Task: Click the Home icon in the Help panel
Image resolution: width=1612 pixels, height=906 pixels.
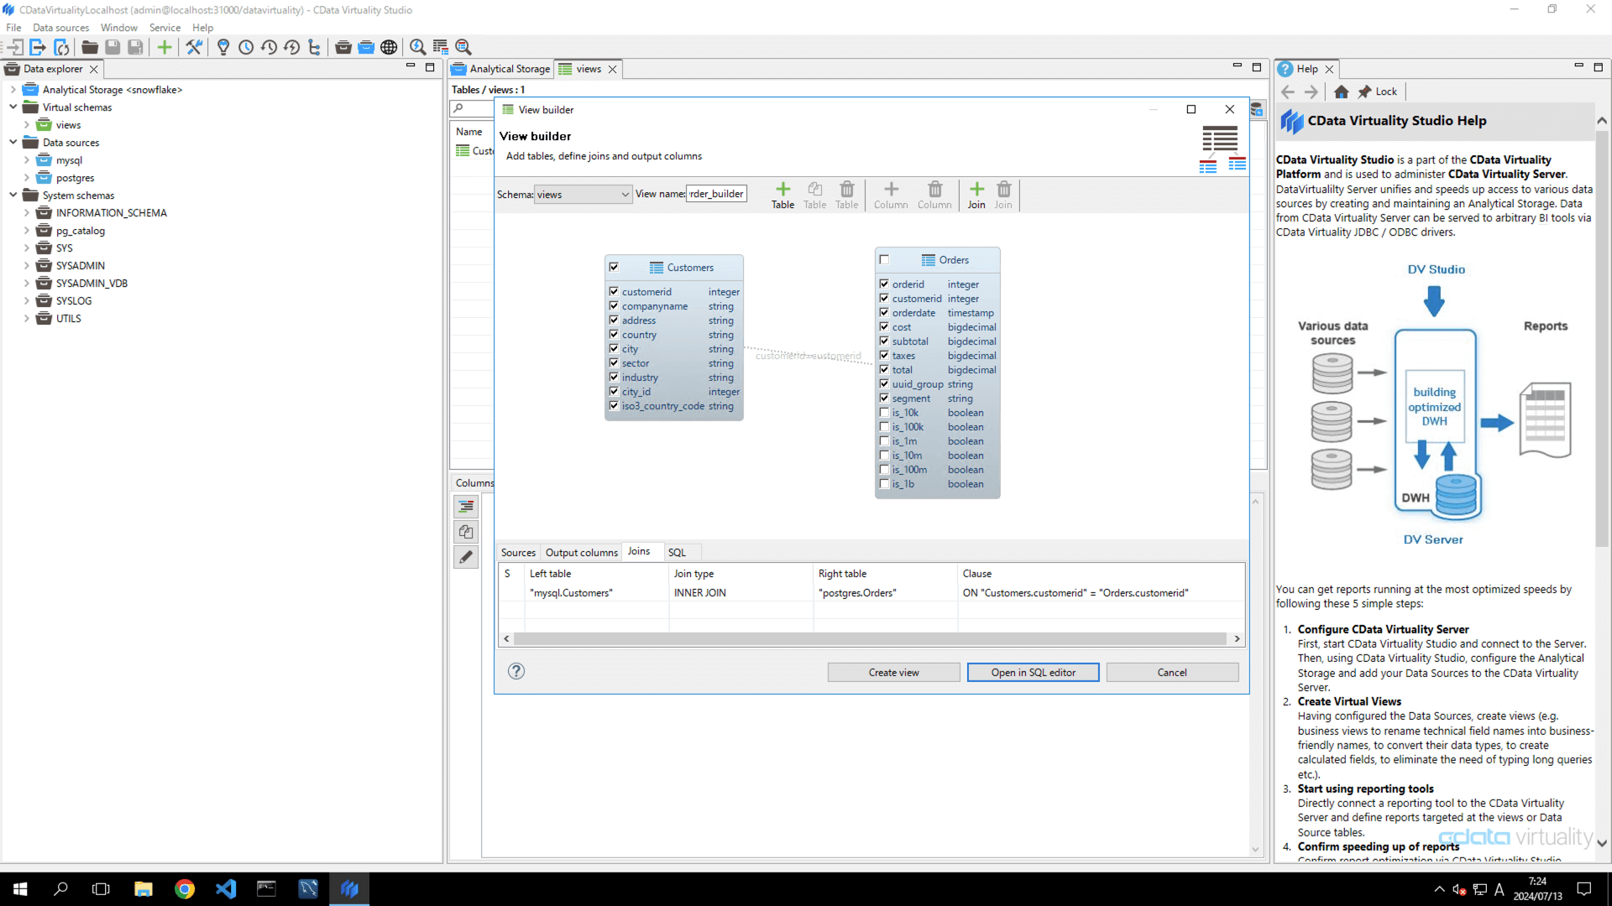Action: (1342, 91)
